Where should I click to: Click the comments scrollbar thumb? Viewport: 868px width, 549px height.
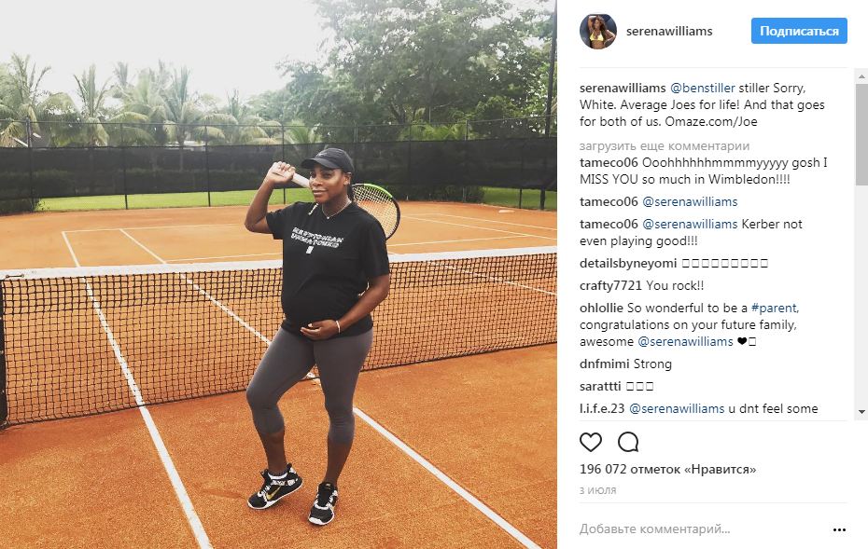click(861, 134)
